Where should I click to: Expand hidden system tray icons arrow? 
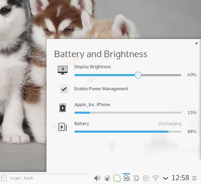(165, 178)
